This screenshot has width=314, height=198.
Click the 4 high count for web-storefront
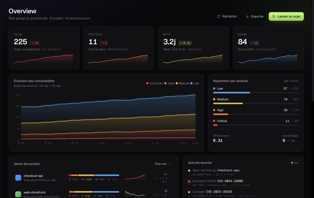click(x=86, y=196)
